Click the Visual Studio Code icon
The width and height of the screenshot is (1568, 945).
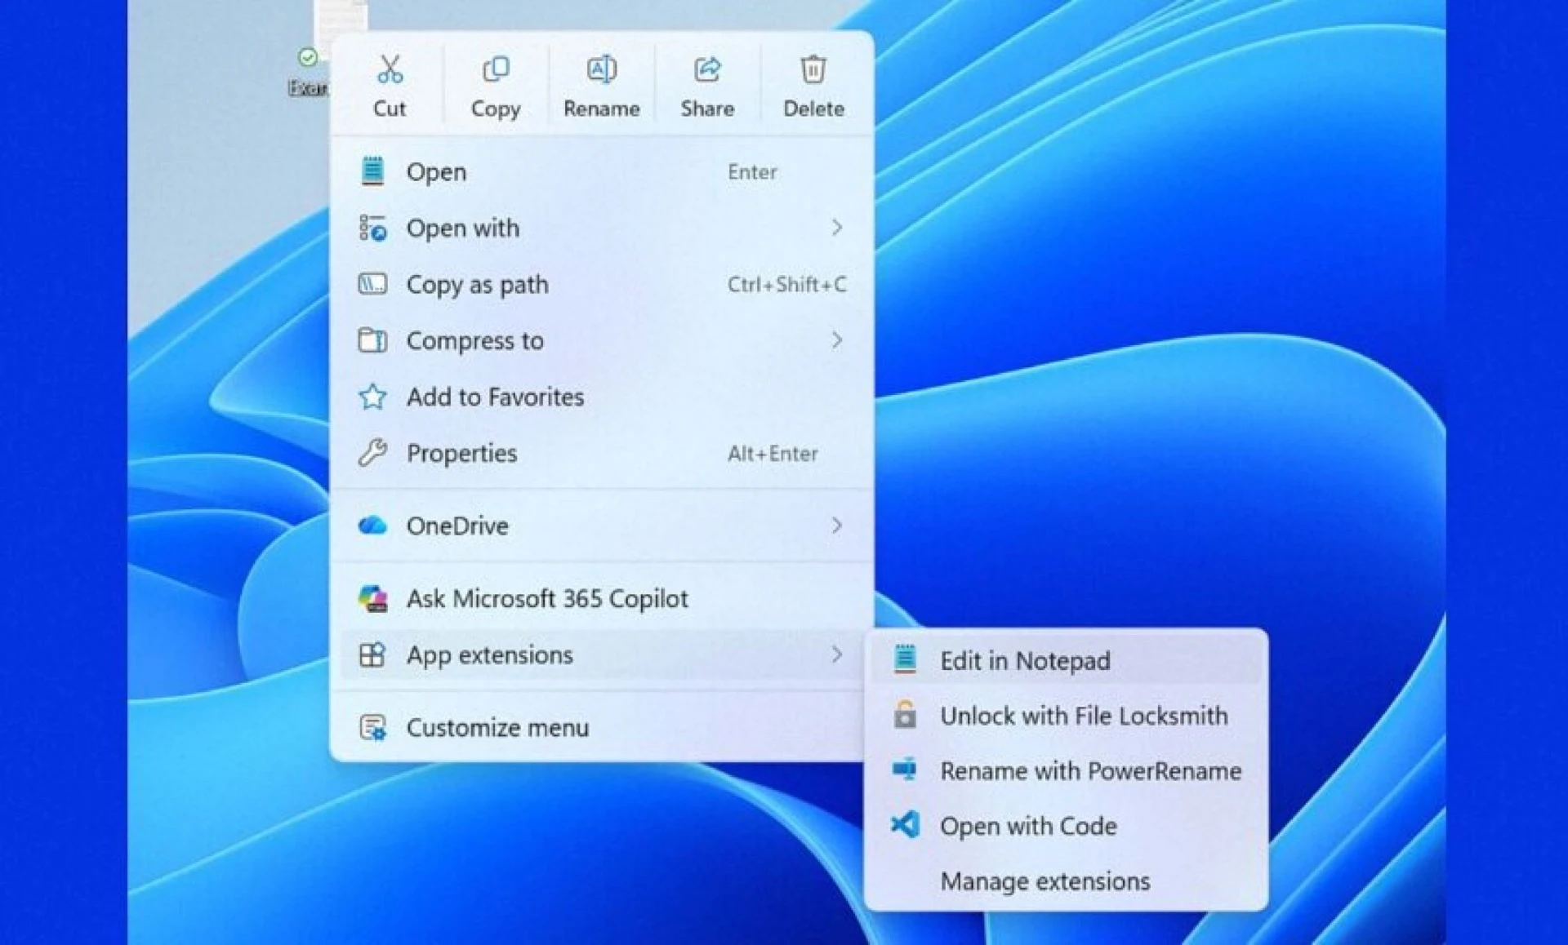[x=905, y=825]
